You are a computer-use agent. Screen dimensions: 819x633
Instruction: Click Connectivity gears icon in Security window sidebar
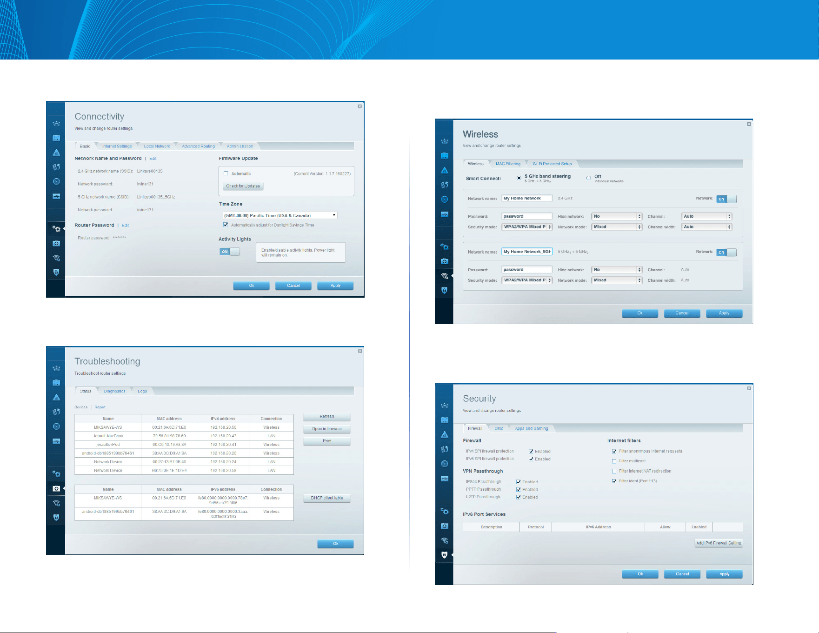point(445,511)
